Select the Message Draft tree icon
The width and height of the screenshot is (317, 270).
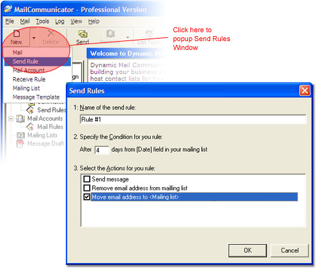[20, 144]
